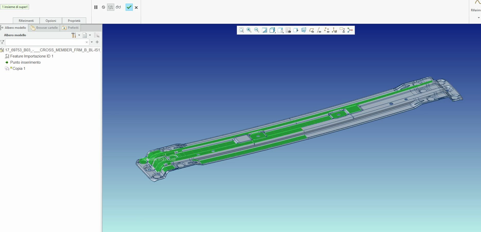Select Punto inserimento in model tree
Screen dimensions: 481x232
pos(23,62)
